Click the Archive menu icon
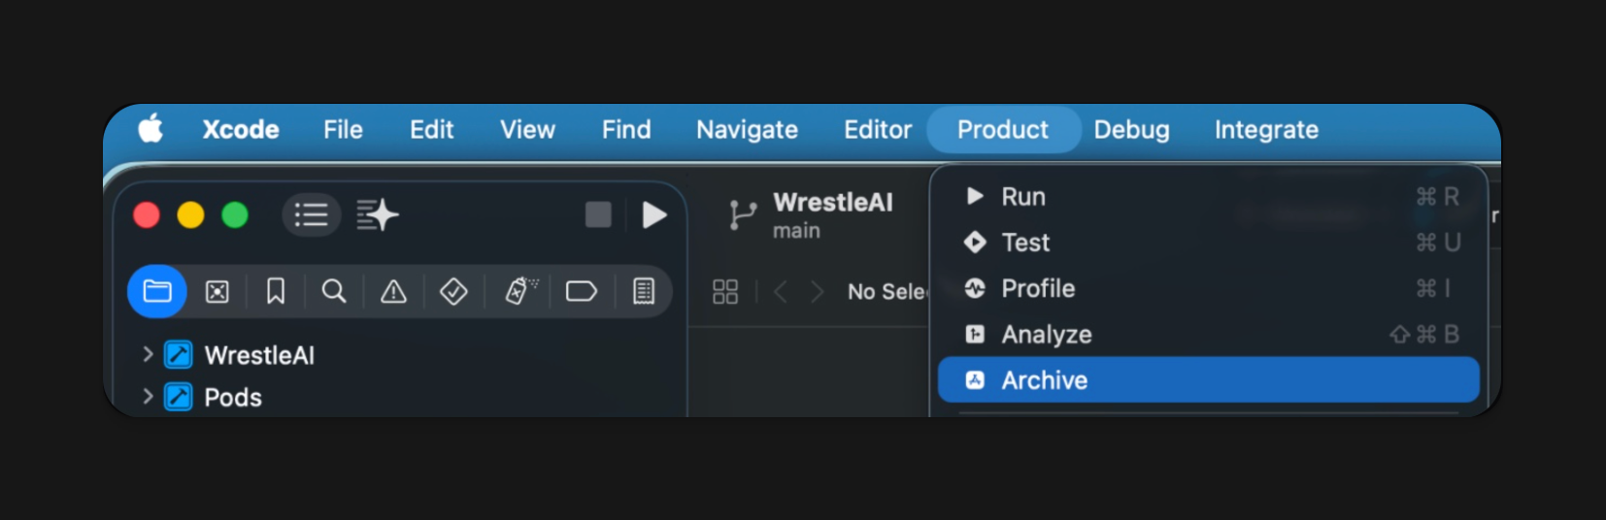Image resolution: width=1606 pixels, height=520 pixels. click(x=975, y=380)
